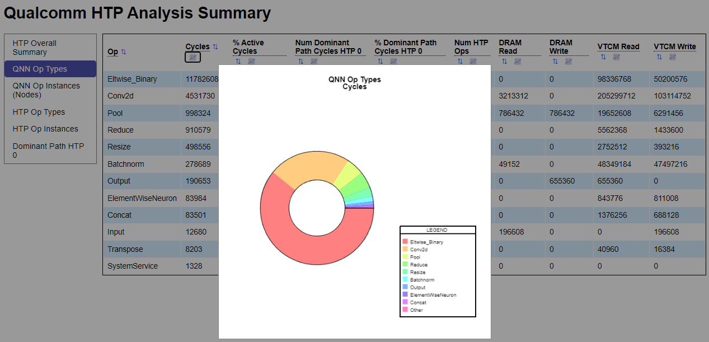Open the DRAM Read chart icon
The height and width of the screenshot is (342, 709).
(517, 61)
